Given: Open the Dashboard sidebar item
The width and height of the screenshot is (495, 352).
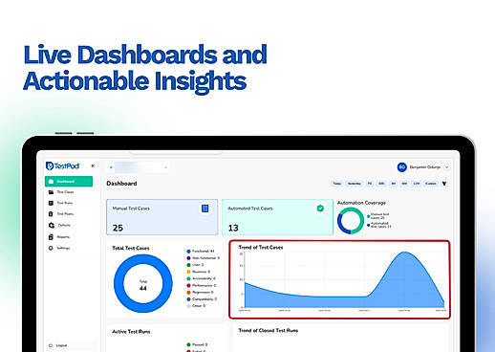Looking at the screenshot, I should (x=69, y=181).
